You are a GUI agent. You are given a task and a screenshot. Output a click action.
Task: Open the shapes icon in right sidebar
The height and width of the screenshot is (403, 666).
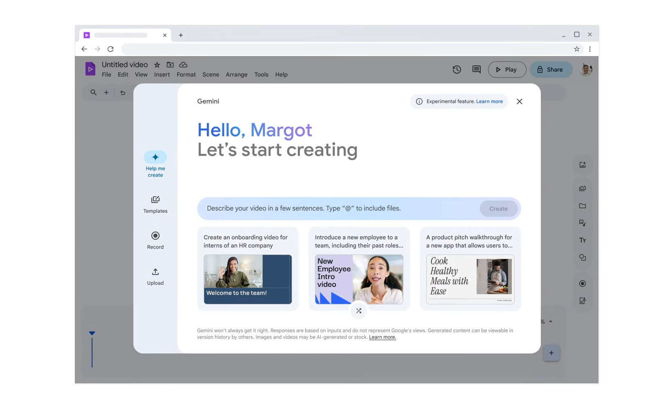pos(583,257)
